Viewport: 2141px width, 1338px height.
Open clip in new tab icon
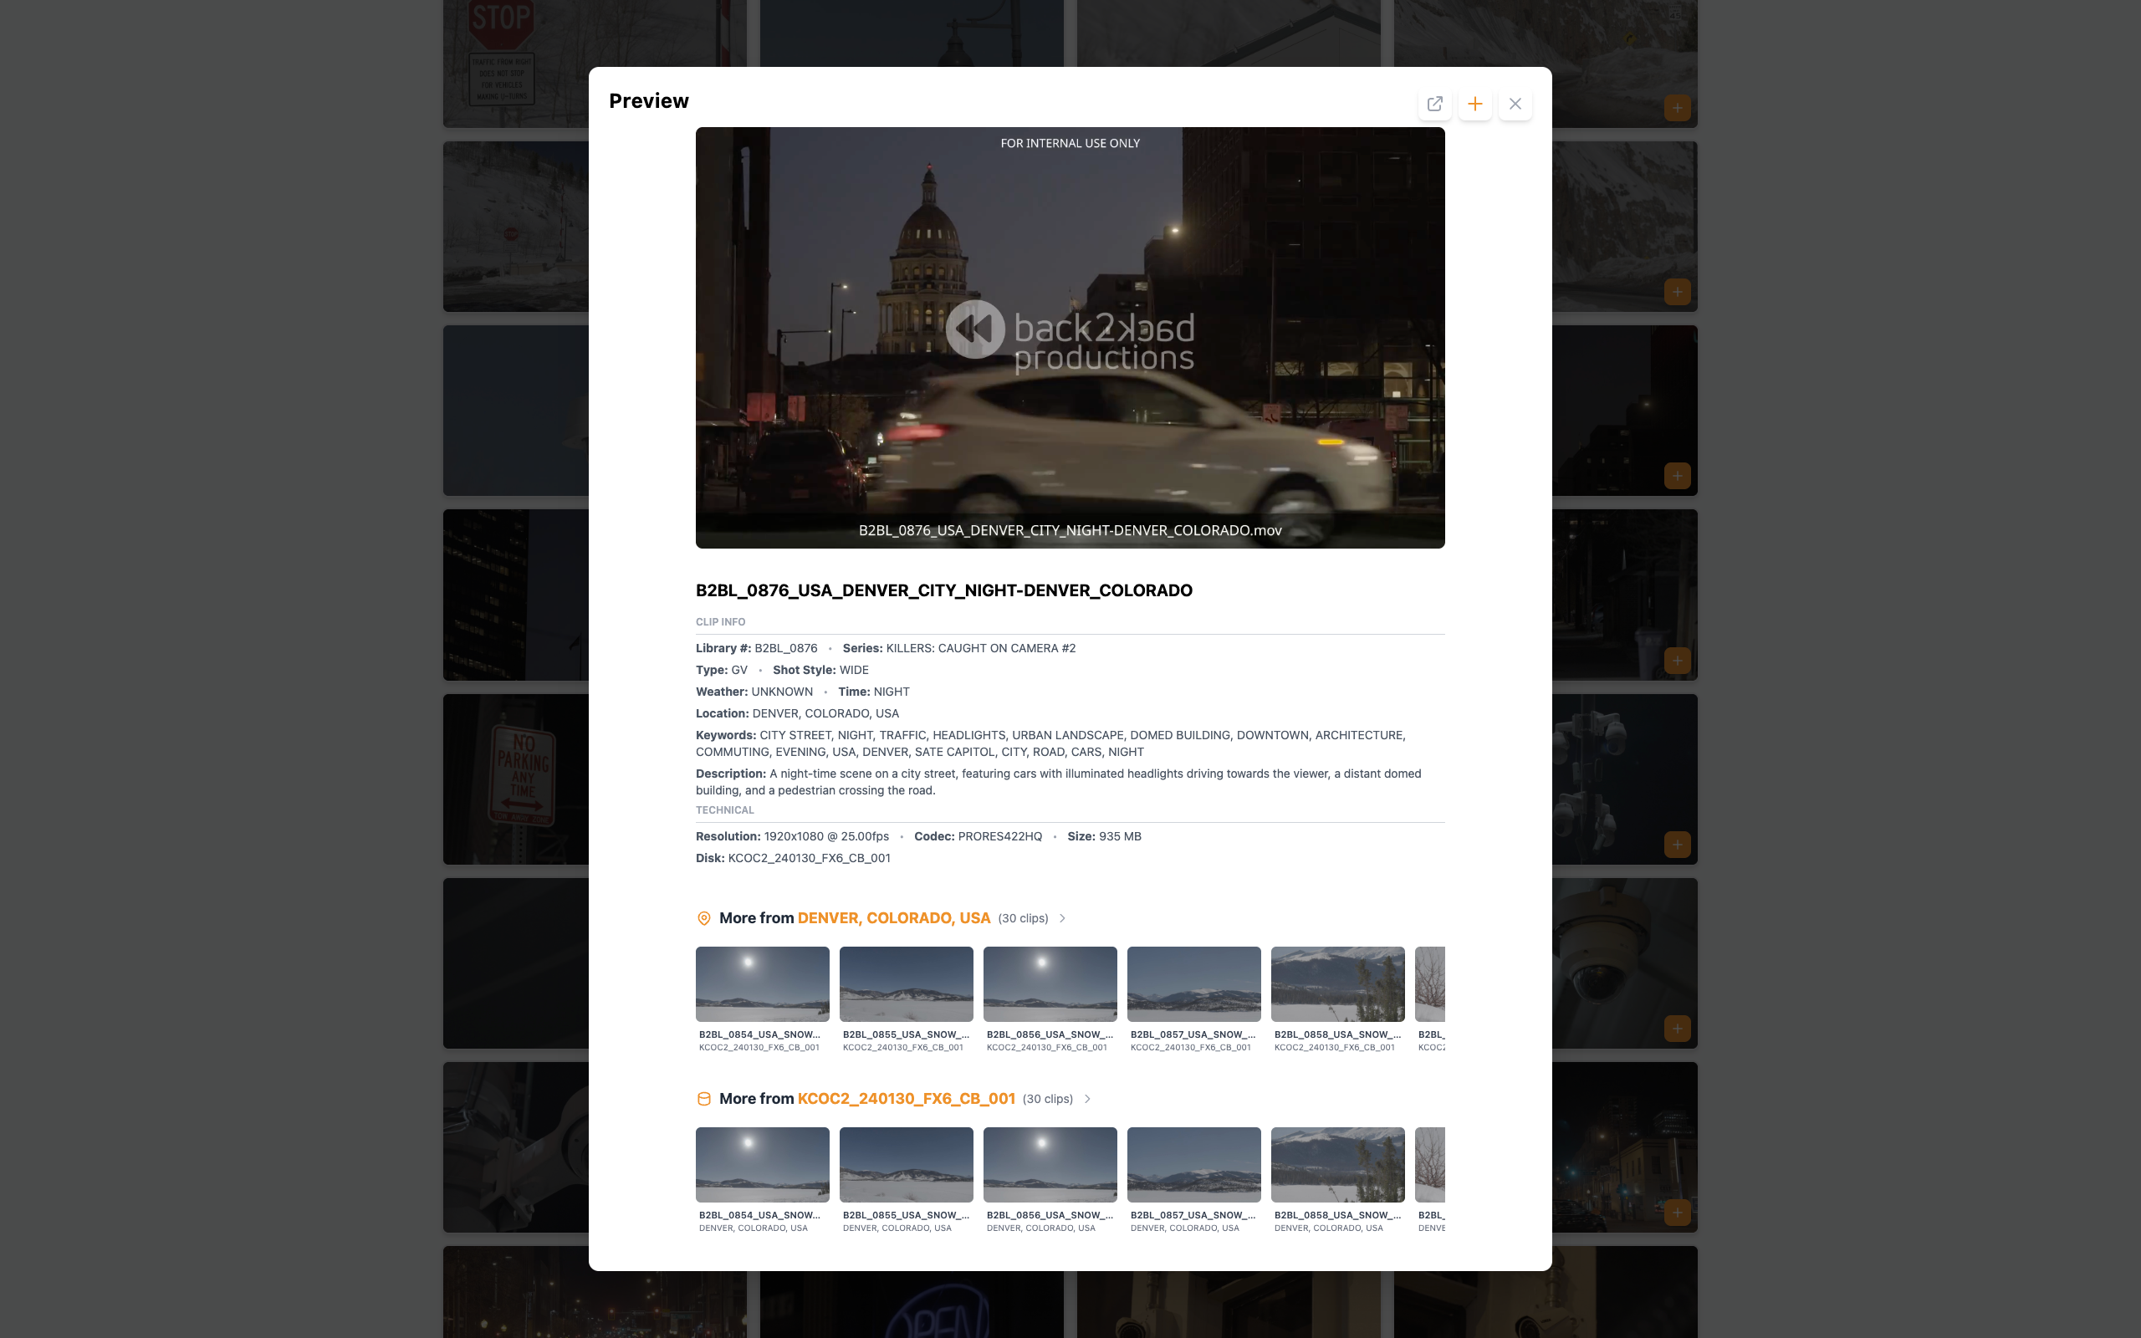pos(1434,104)
